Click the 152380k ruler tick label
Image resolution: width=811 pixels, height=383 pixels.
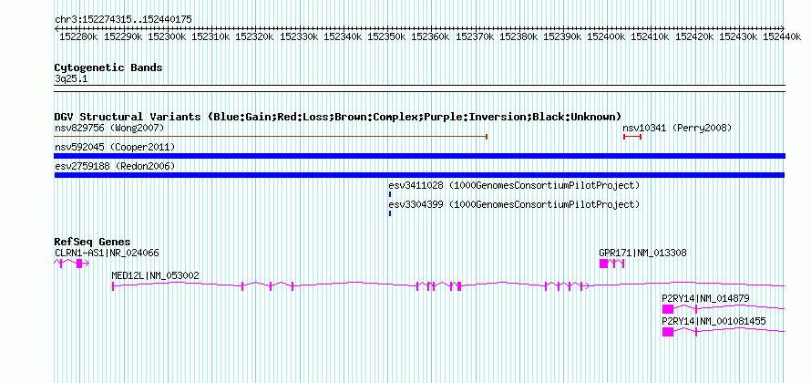(x=518, y=36)
